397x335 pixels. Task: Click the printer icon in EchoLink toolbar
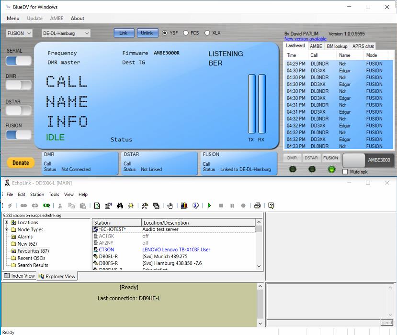[x=257, y=205]
